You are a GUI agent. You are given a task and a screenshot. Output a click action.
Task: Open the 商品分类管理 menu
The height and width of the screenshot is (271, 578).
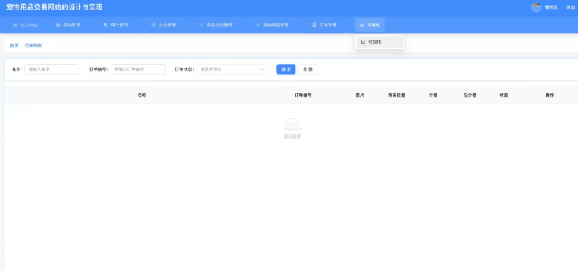[216, 25]
